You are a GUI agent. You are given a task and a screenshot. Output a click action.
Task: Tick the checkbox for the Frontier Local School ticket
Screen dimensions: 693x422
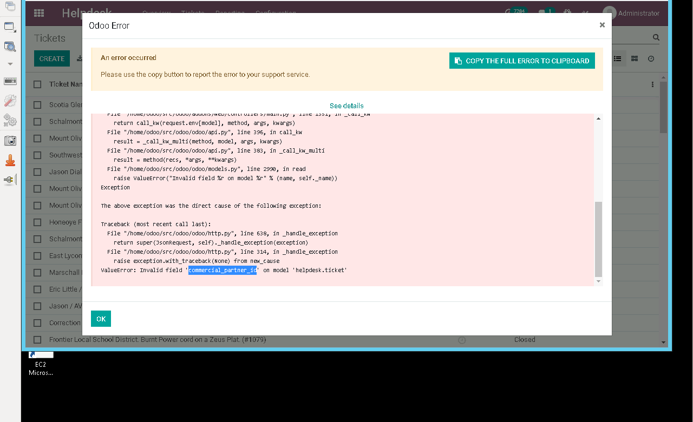[x=37, y=340]
